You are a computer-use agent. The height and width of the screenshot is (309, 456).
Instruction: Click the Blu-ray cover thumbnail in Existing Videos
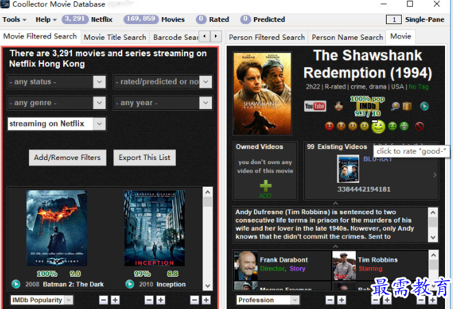pos(347,169)
